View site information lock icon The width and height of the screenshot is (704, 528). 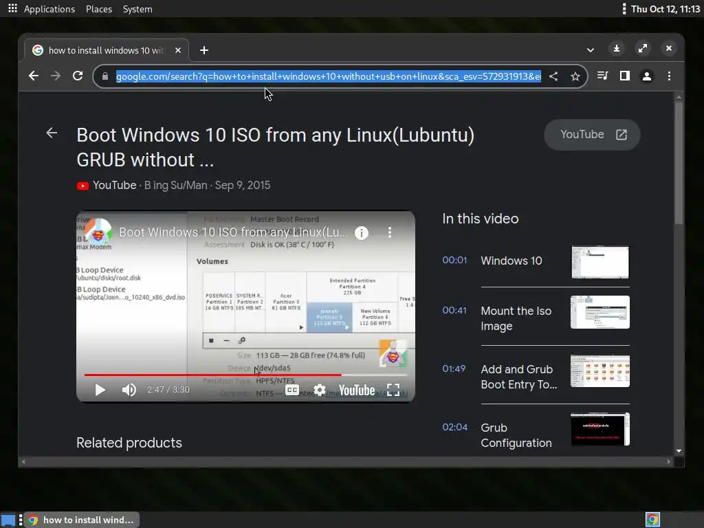tap(105, 76)
